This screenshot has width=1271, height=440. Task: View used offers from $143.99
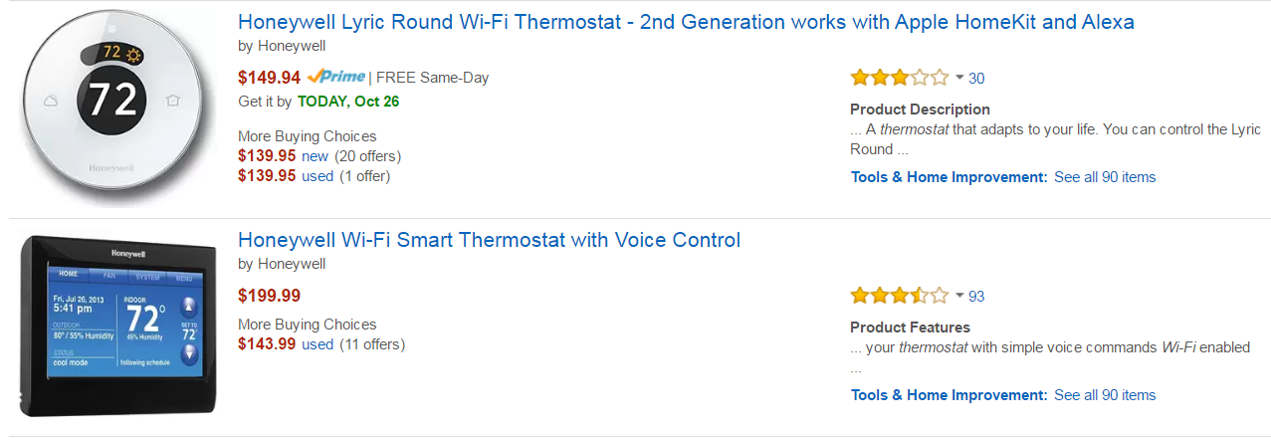pos(318,344)
